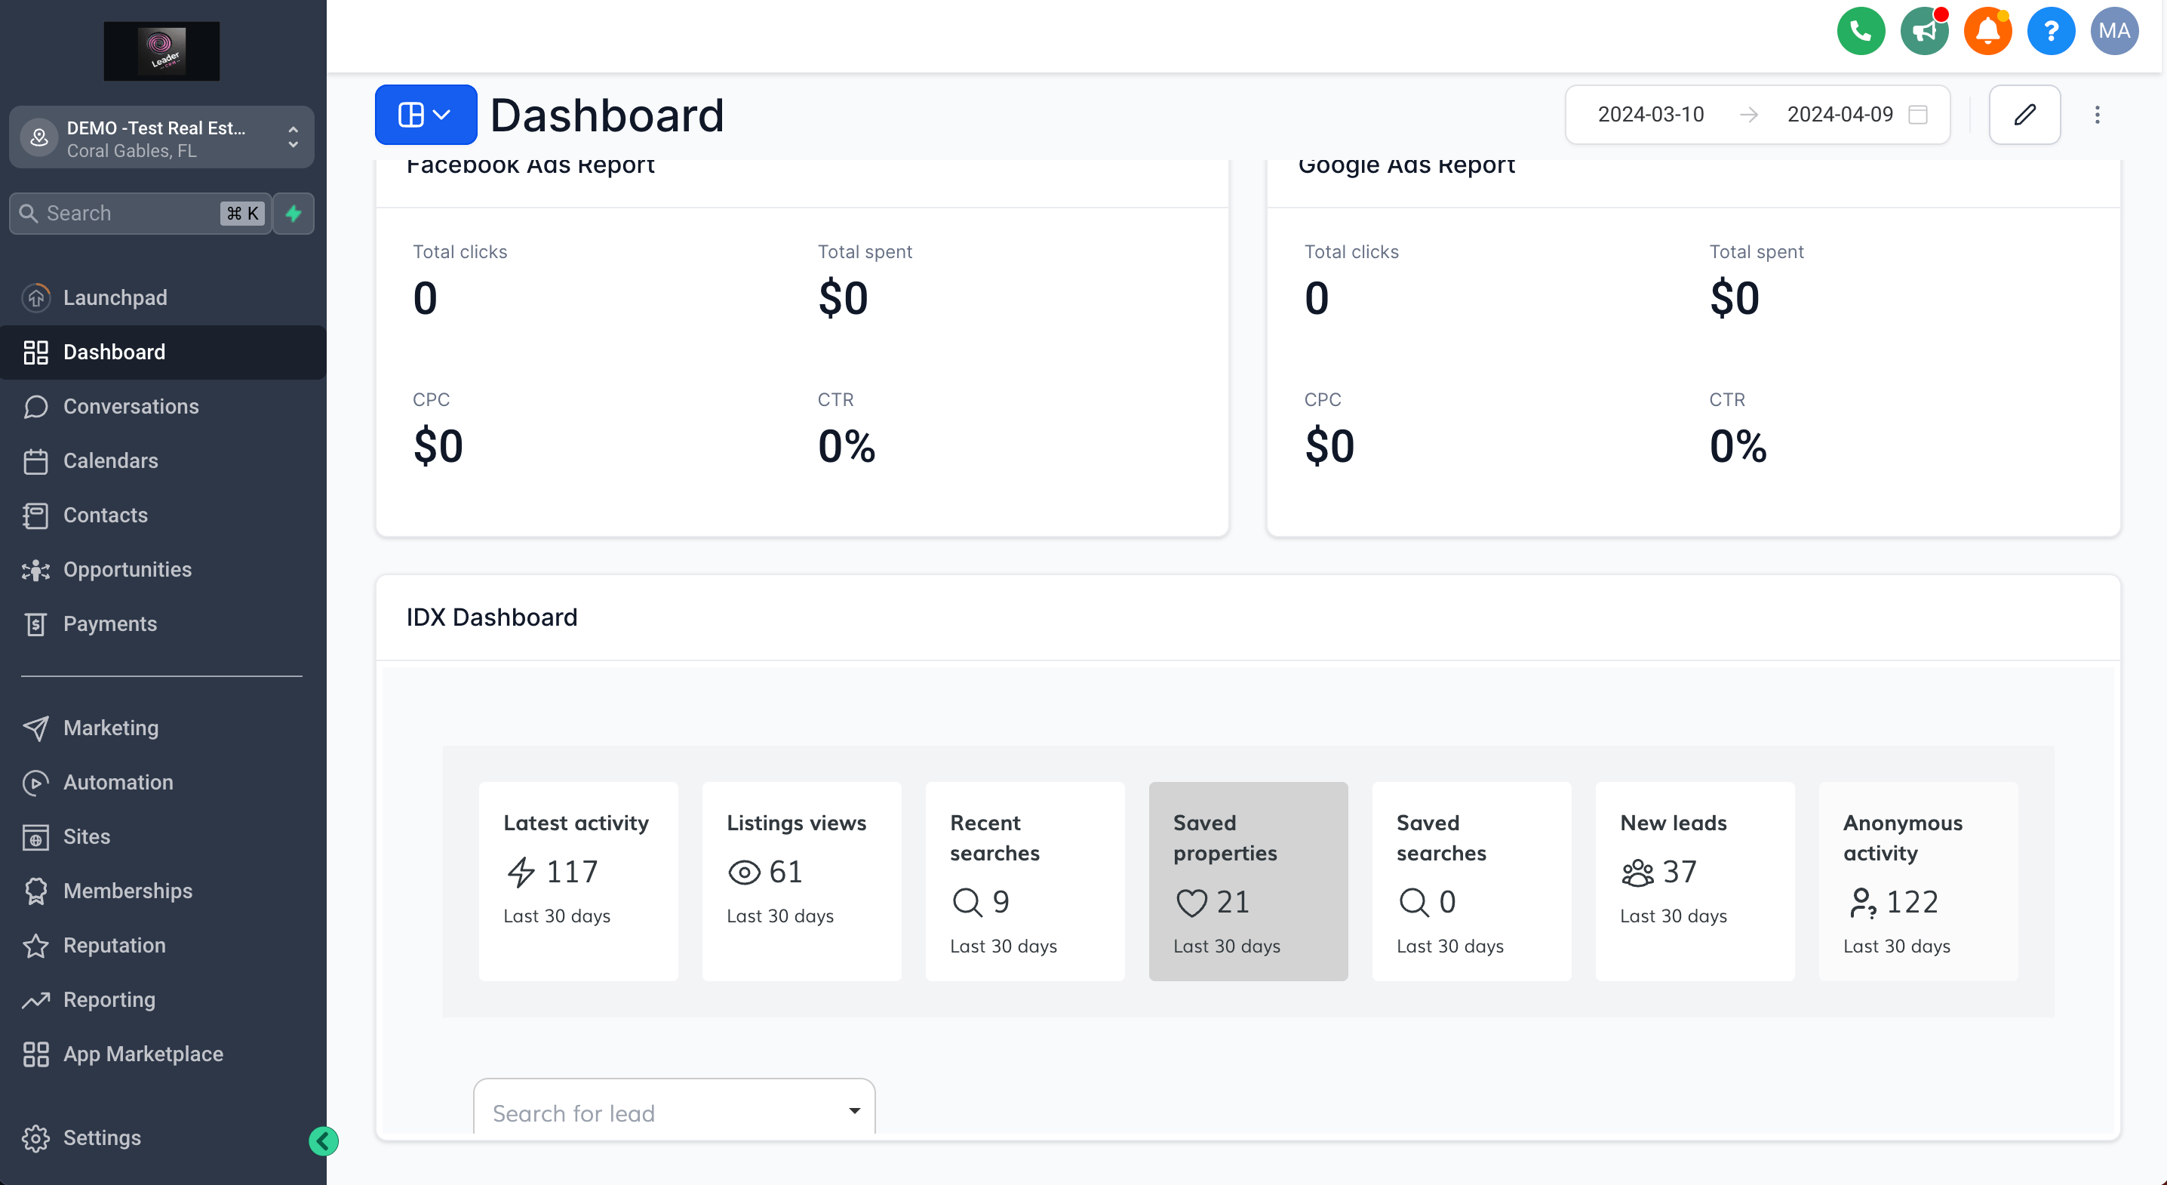
Task: Click the green phone dialer icon
Action: (x=1860, y=31)
